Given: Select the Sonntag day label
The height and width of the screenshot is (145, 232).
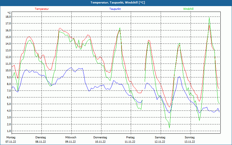Looking at the screenshot, I should (x=190, y=137).
